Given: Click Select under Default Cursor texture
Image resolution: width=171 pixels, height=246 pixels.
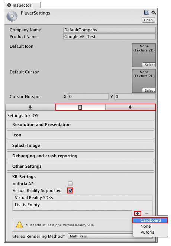Looking at the screenshot, I should coord(149,90).
